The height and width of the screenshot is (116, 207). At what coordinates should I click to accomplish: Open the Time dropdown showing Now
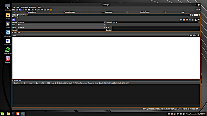tap(62, 25)
